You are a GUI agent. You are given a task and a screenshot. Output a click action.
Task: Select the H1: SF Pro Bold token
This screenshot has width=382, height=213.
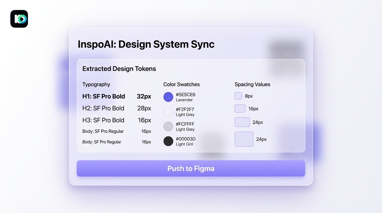(x=104, y=96)
